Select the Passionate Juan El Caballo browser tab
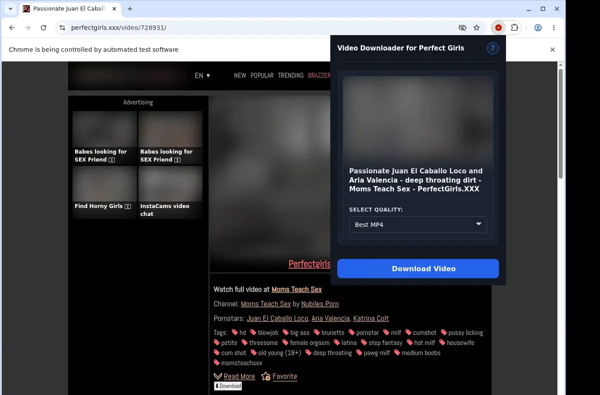600x395 pixels. tap(69, 9)
